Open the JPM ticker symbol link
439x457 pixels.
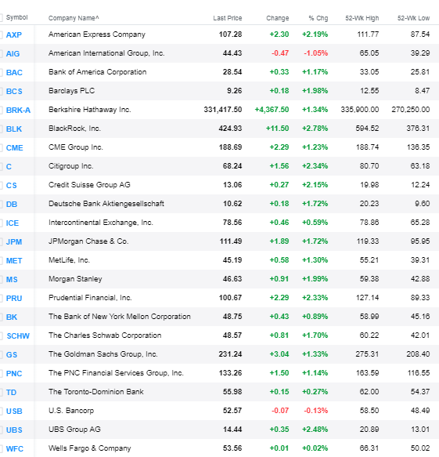pyautogui.click(x=14, y=242)
